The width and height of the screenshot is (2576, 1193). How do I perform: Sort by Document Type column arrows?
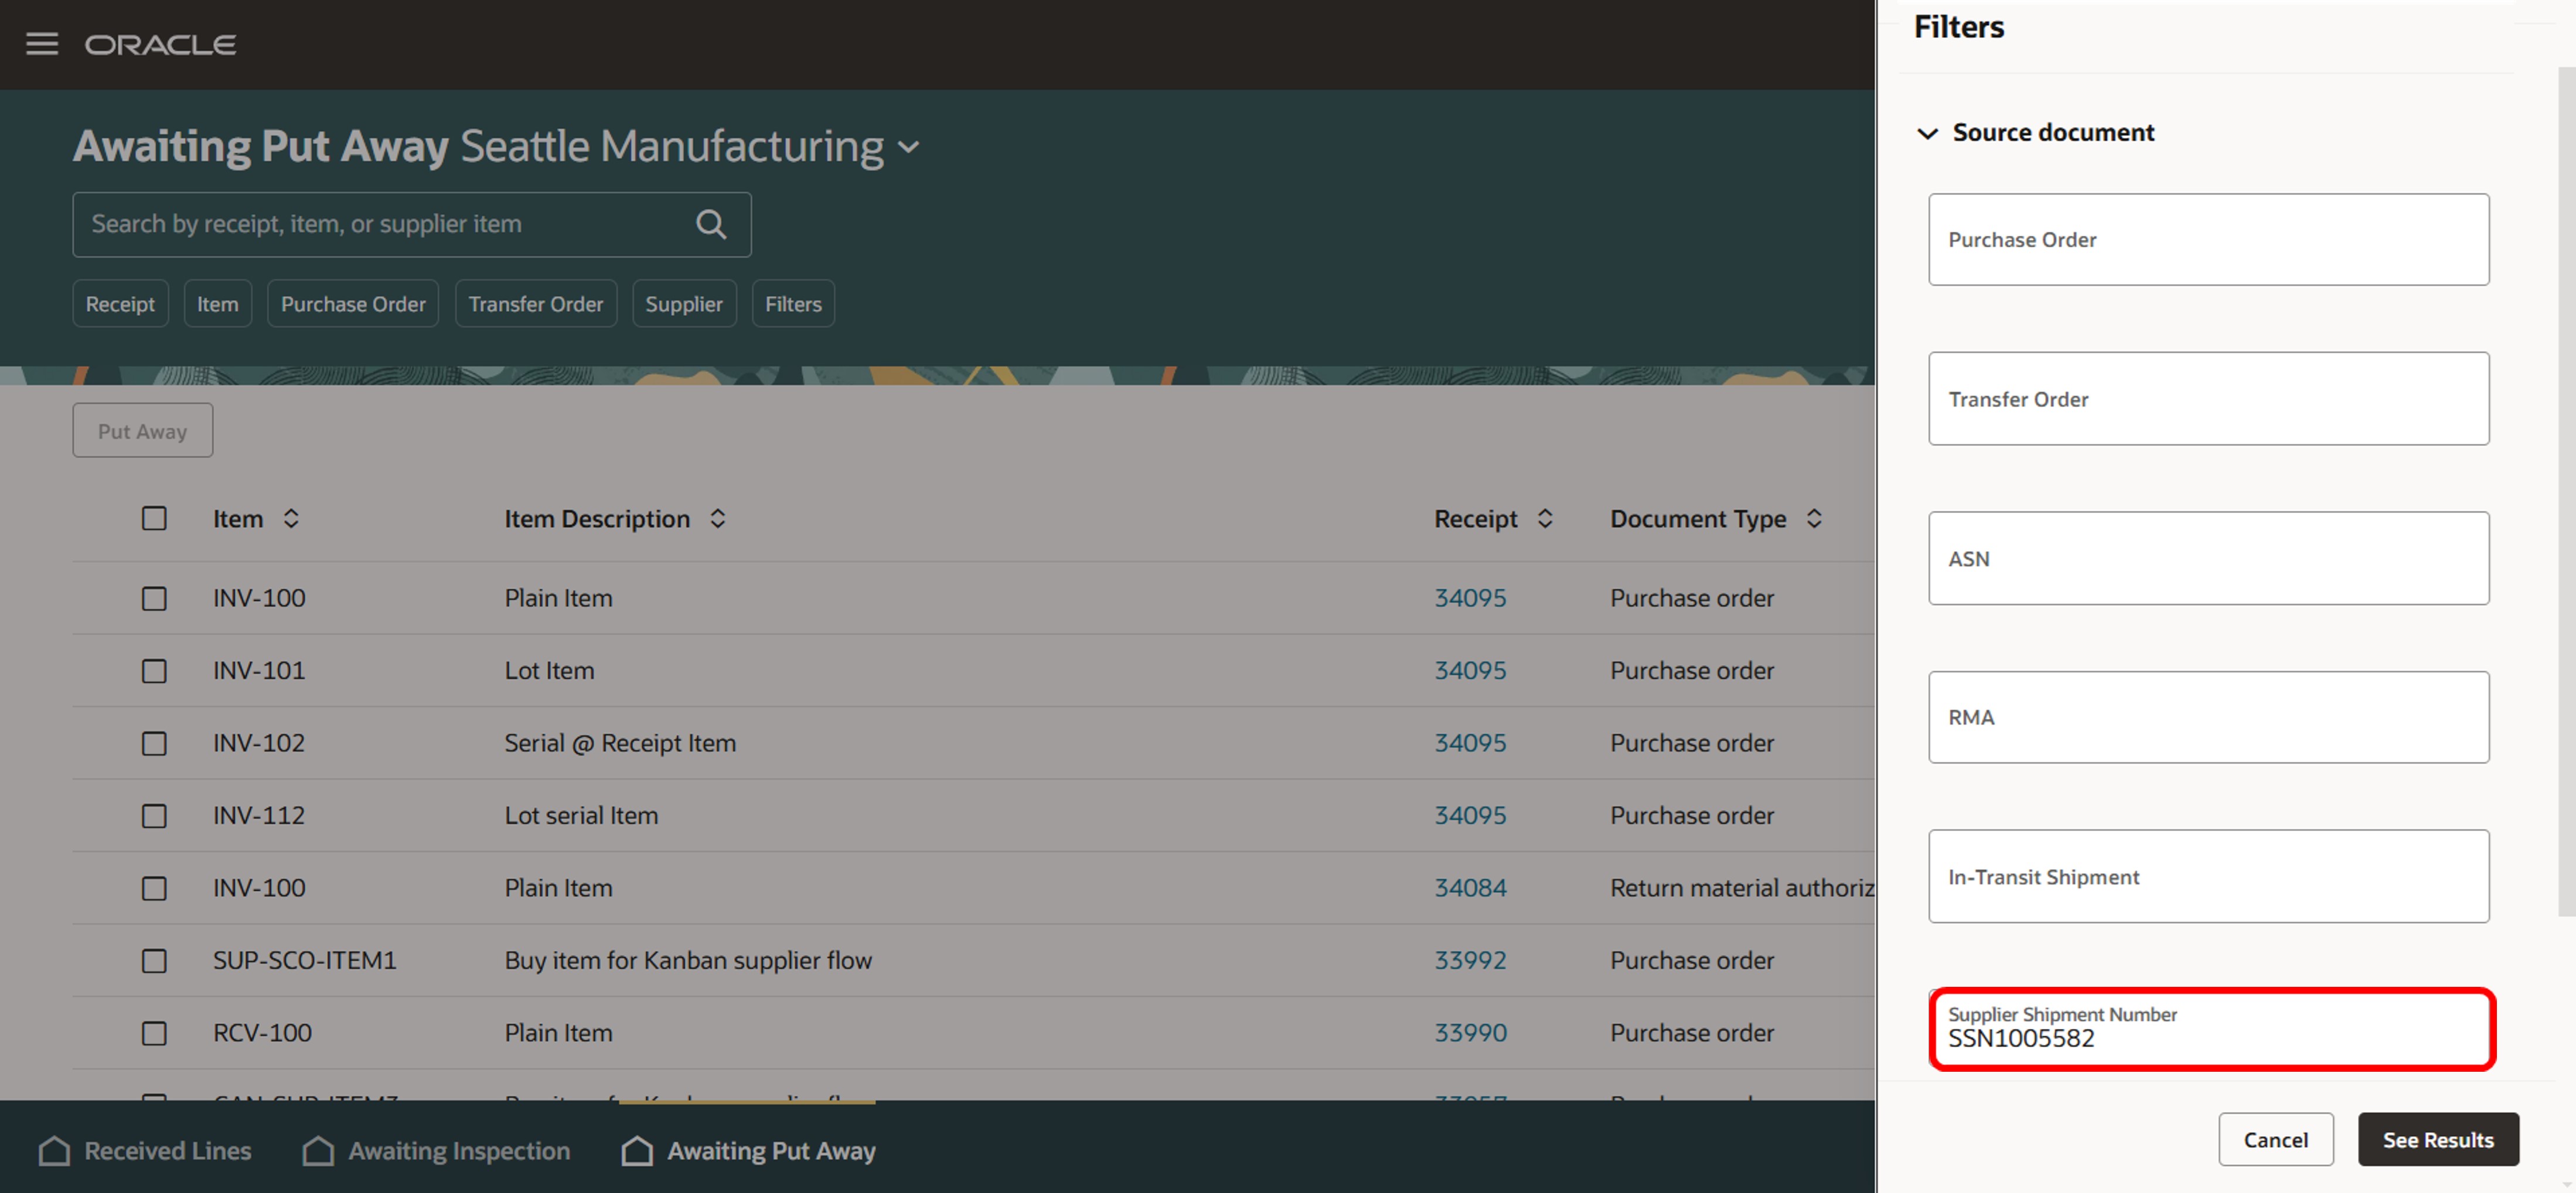point(1813,518)
